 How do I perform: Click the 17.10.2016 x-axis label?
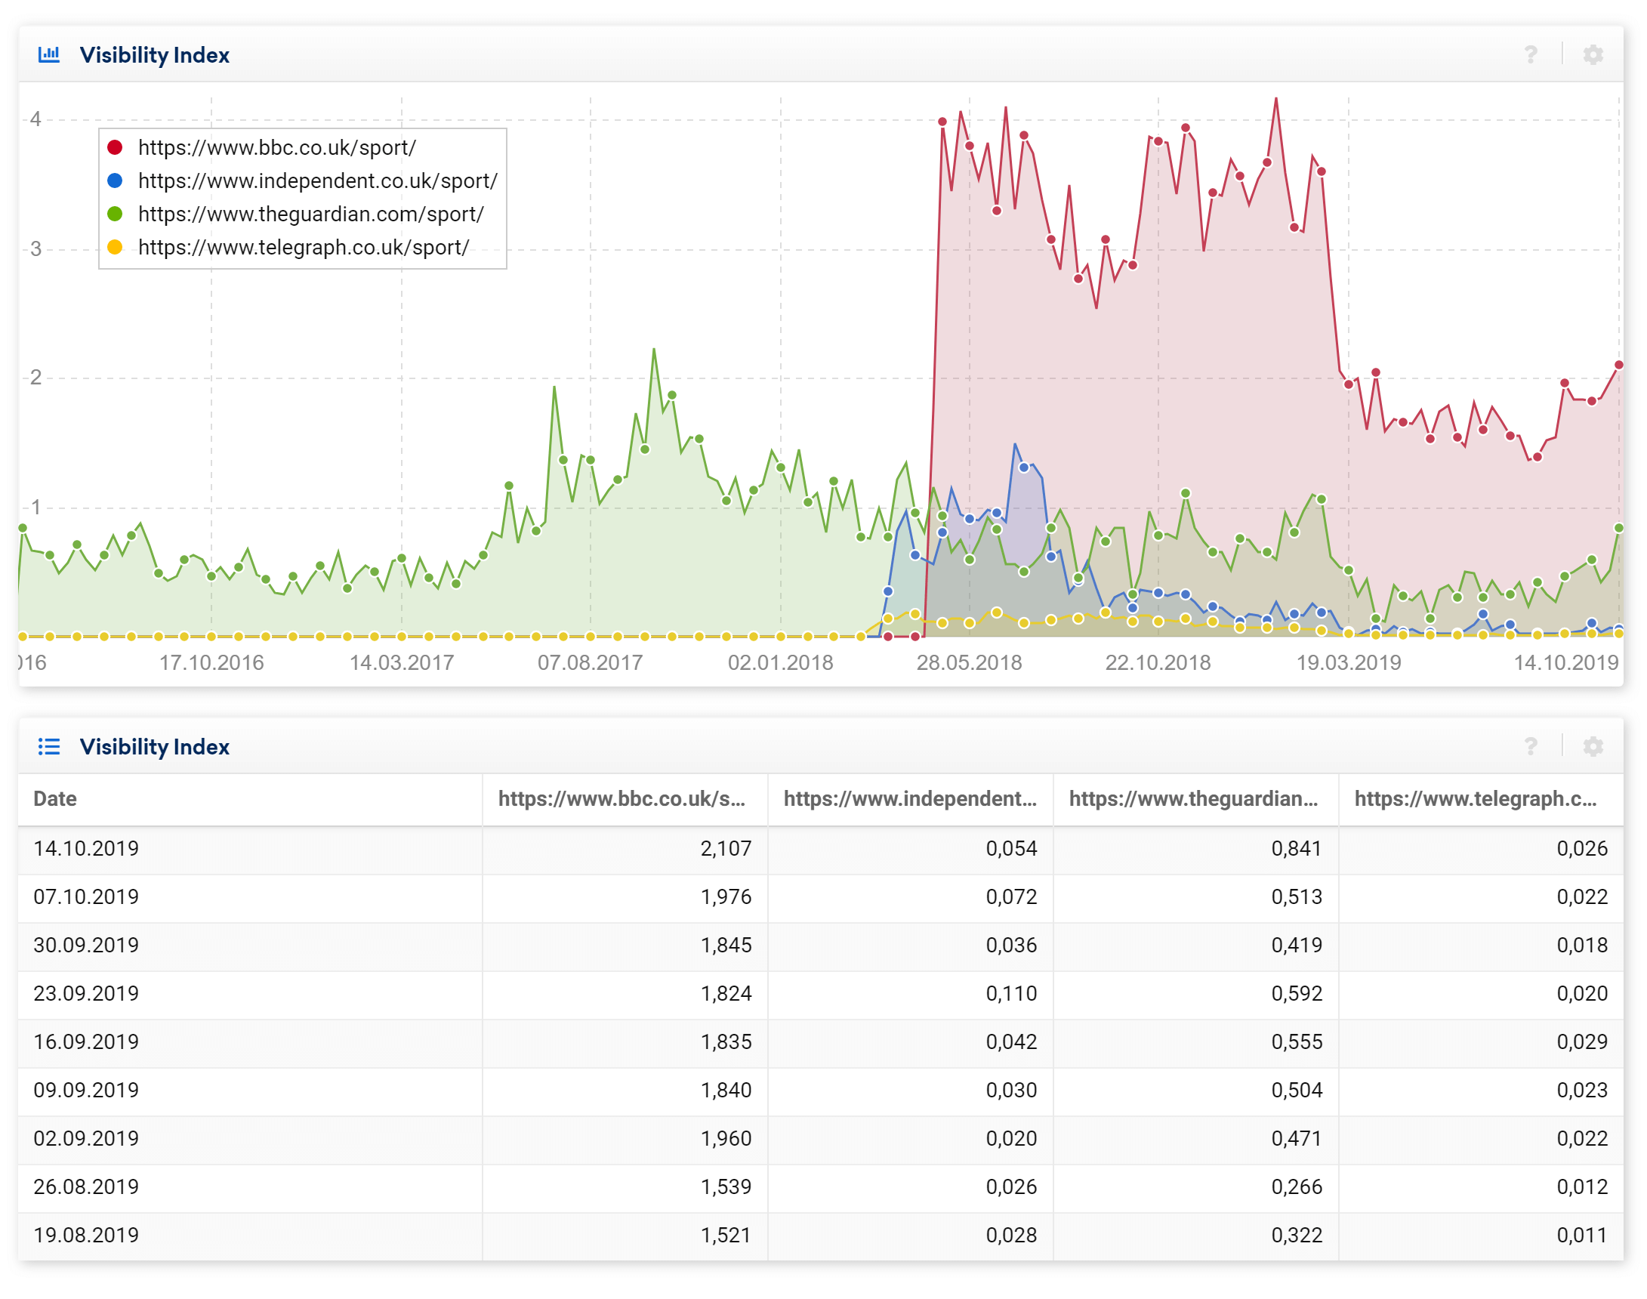coord(211,662)
